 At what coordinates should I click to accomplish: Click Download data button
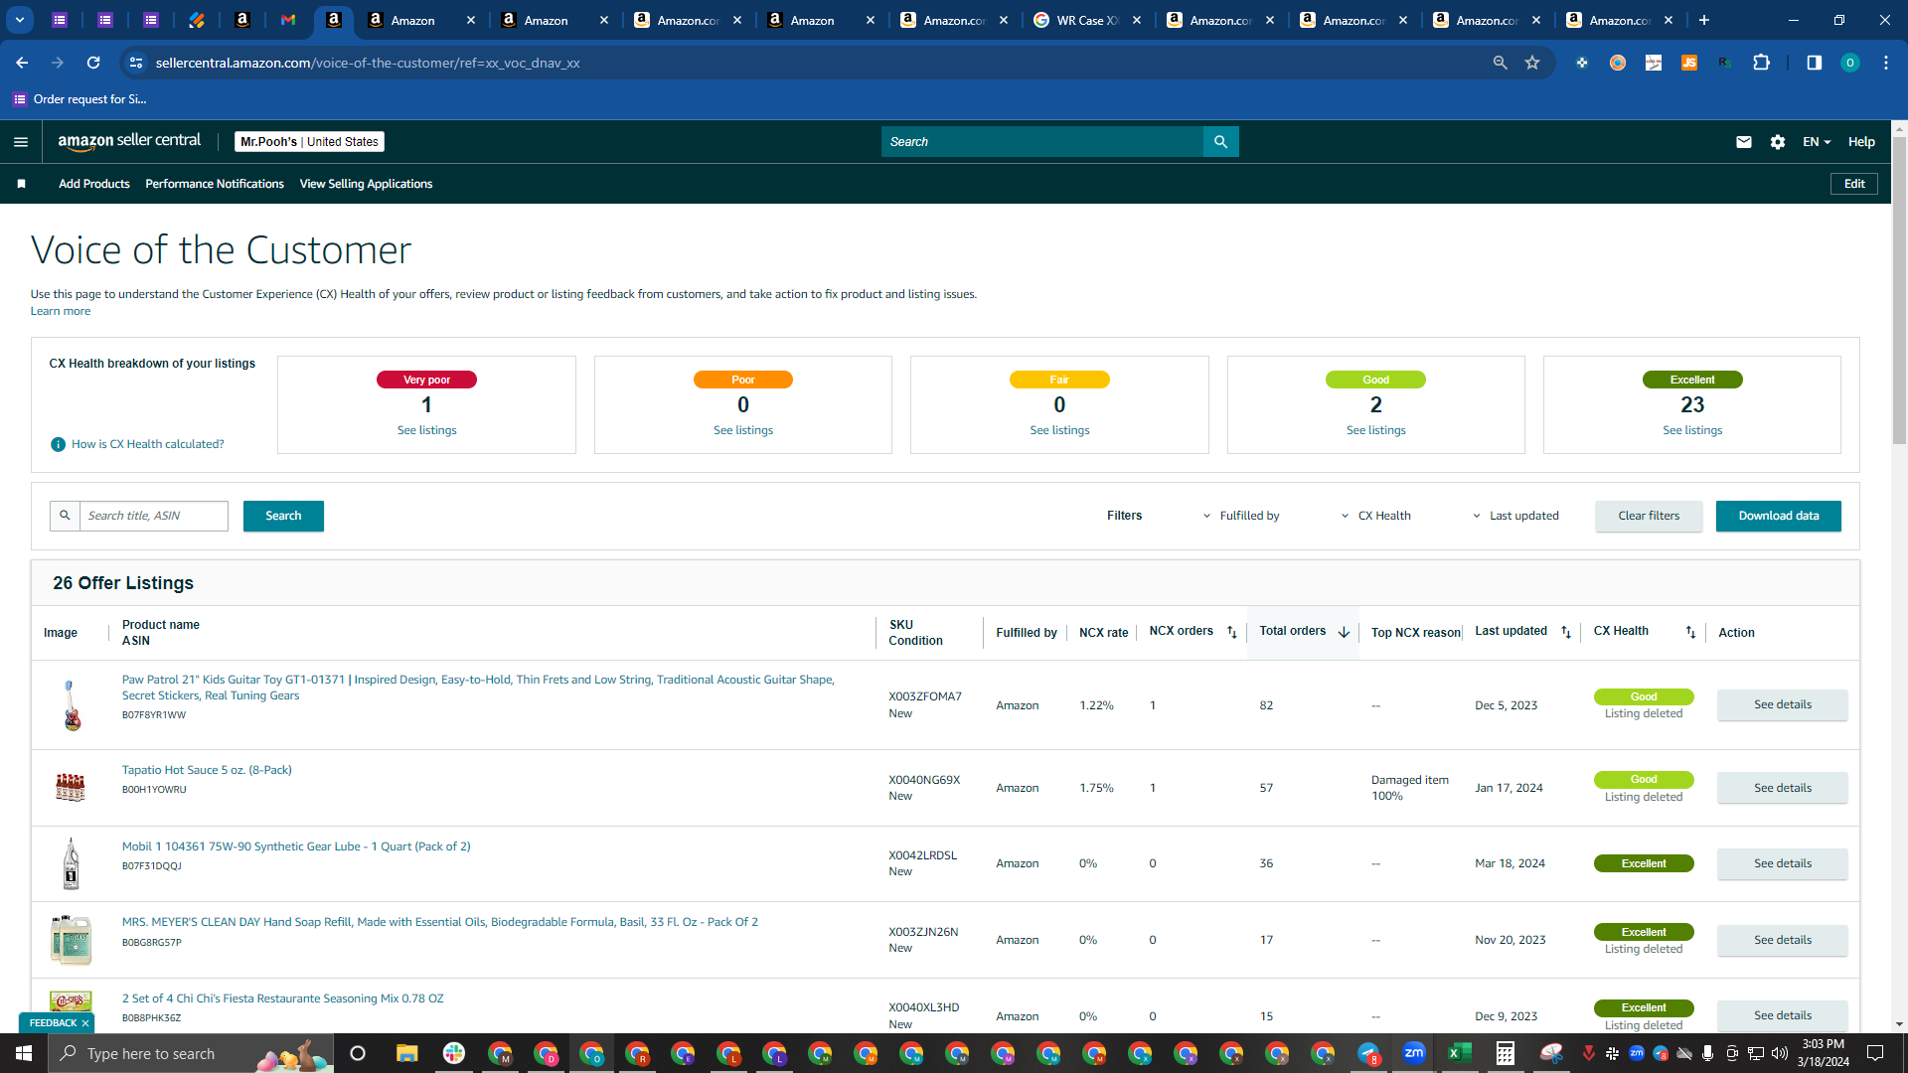point(1779,516)
